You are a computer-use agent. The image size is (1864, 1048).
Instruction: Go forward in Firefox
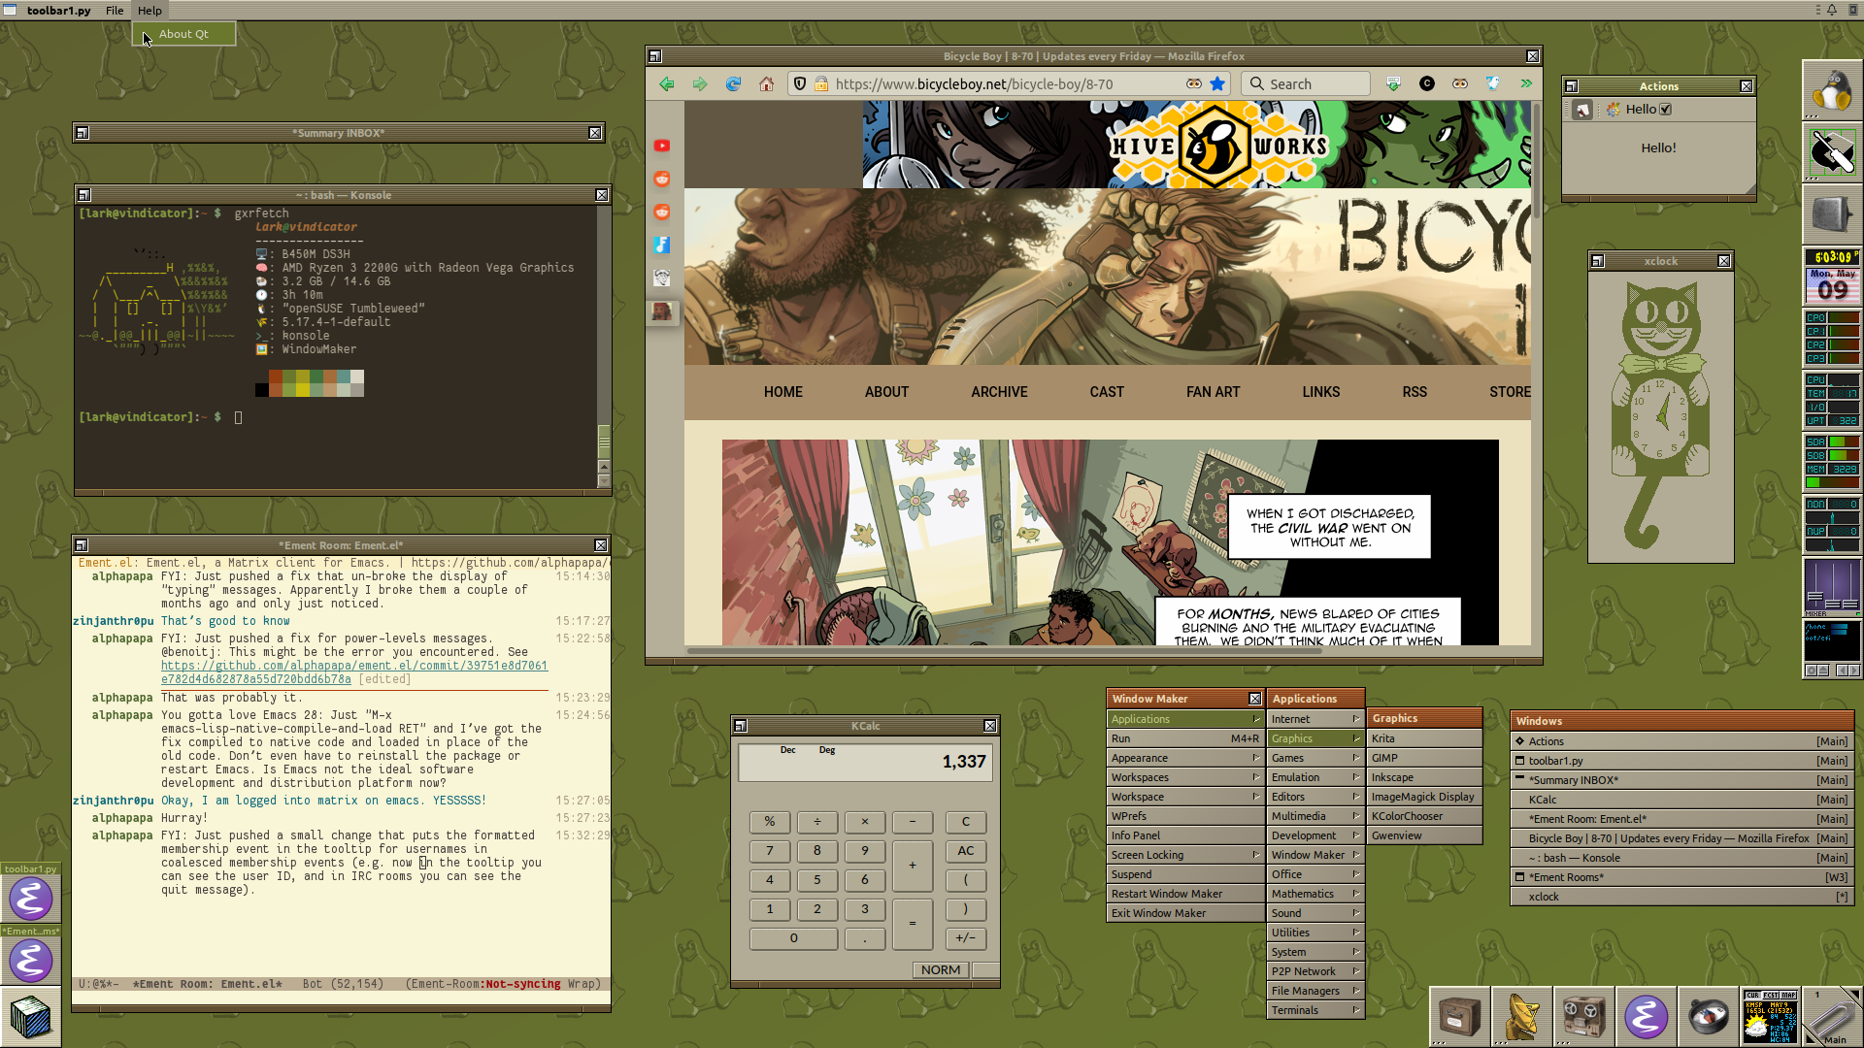(x=700, y=84)
